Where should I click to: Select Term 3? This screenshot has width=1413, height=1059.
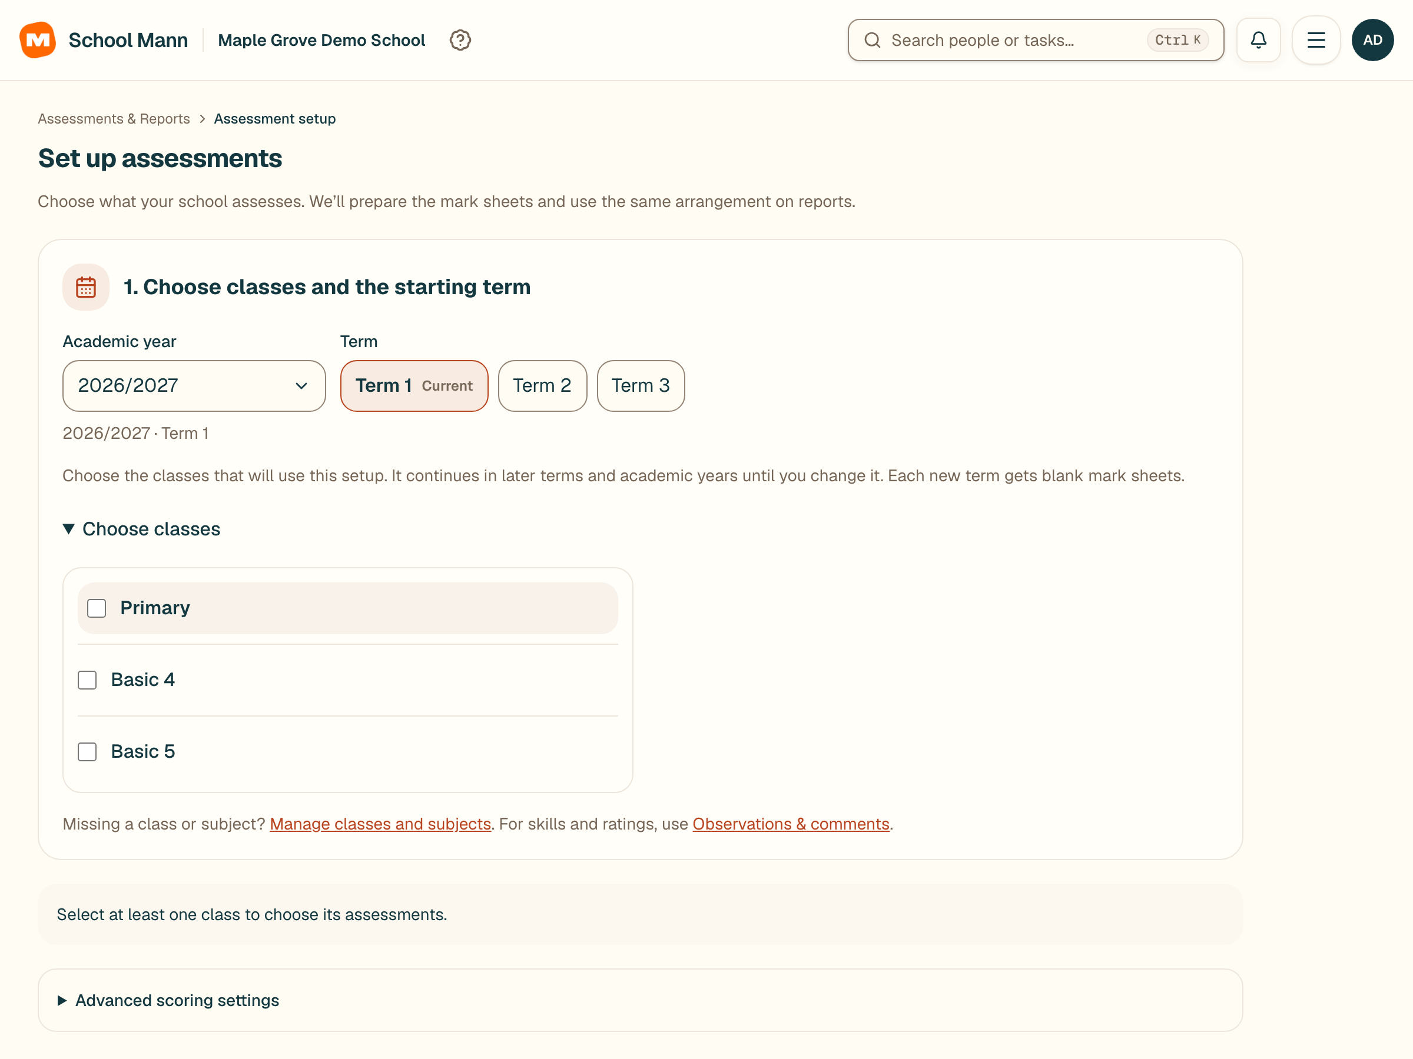point(641,386)
